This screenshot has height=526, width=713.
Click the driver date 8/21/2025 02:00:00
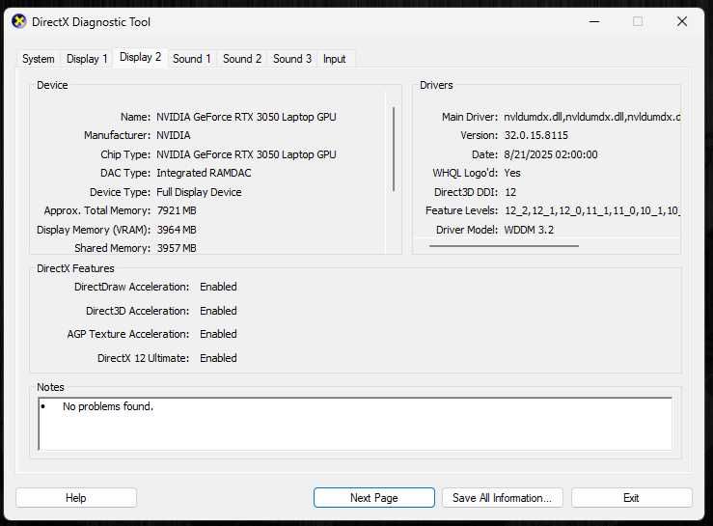[551, 154]
